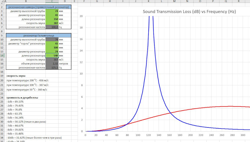Click the label 'объем резонатора'

point(33,64)
